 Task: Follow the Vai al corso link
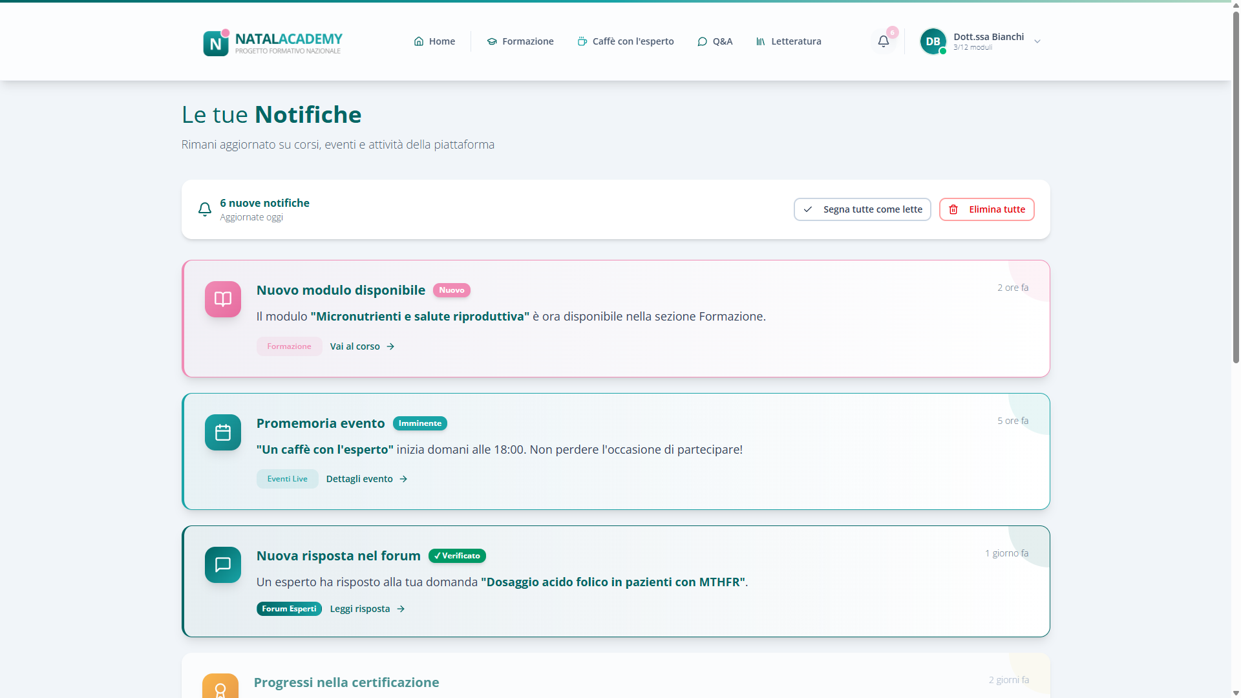pos(362,346)
